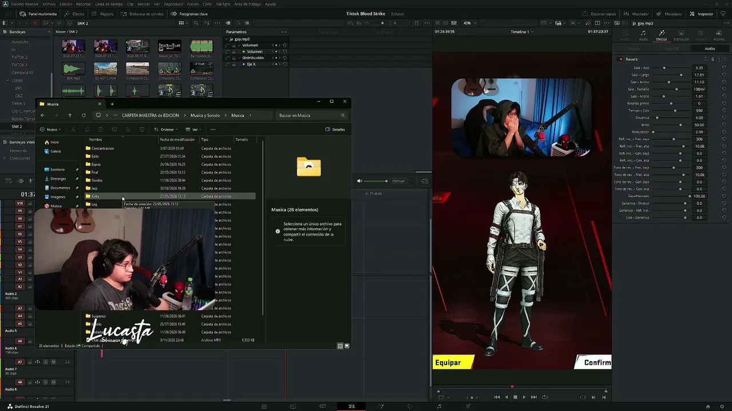The height and width of the screenshot is (411, 732).
Task: Open the Ayuda menu
Action: pos(270,4)
